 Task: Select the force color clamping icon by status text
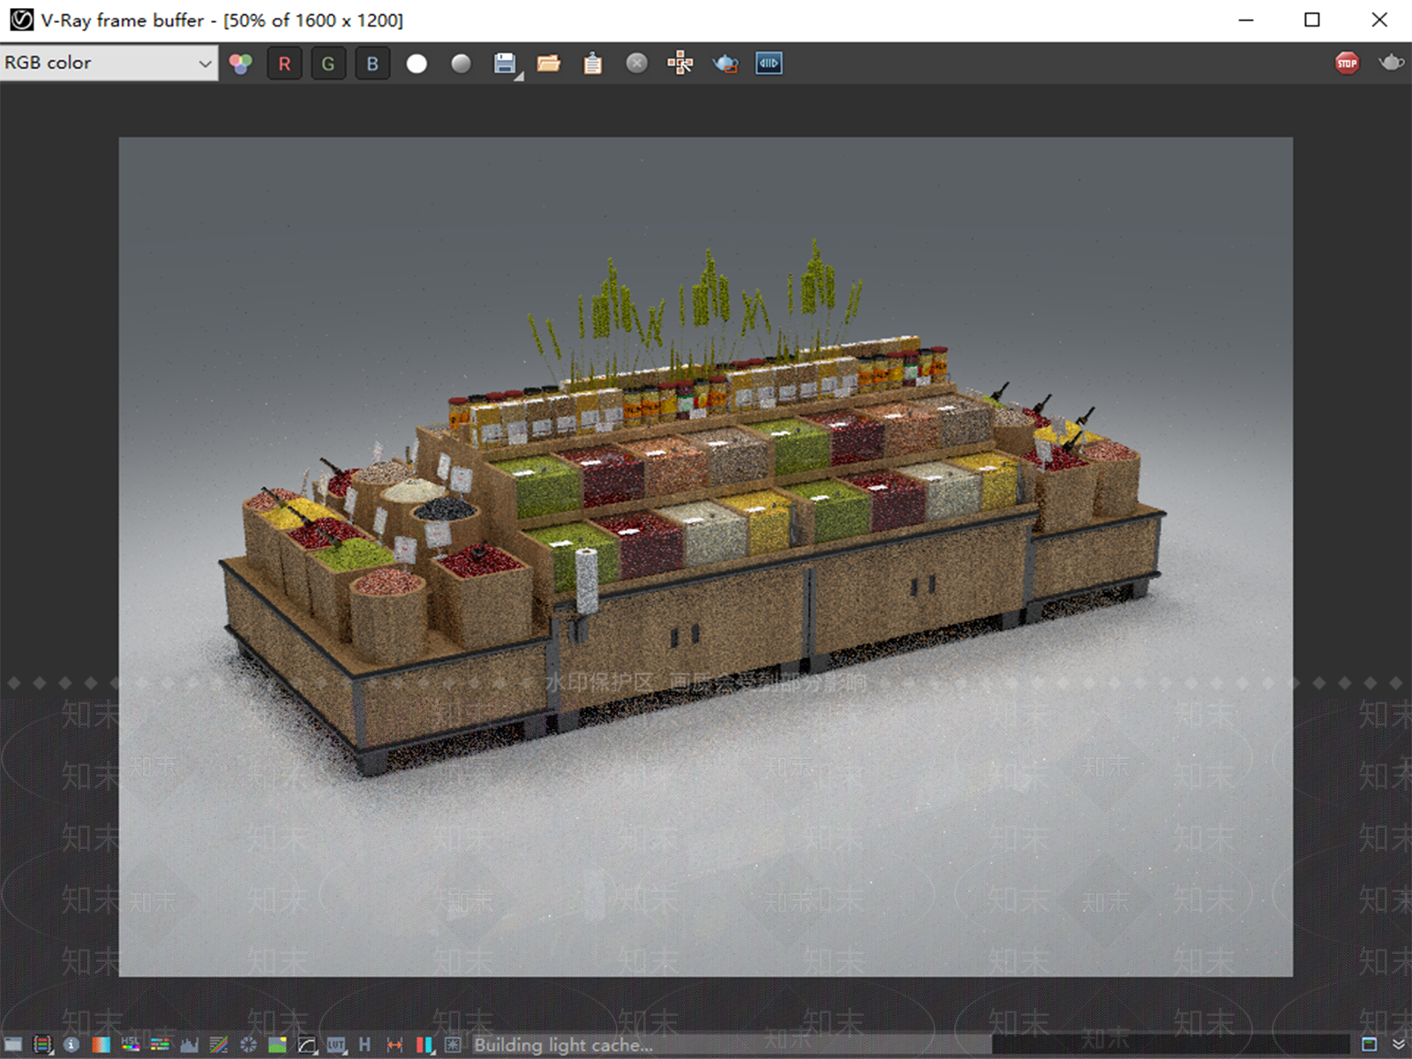(x=453, y=1045)
